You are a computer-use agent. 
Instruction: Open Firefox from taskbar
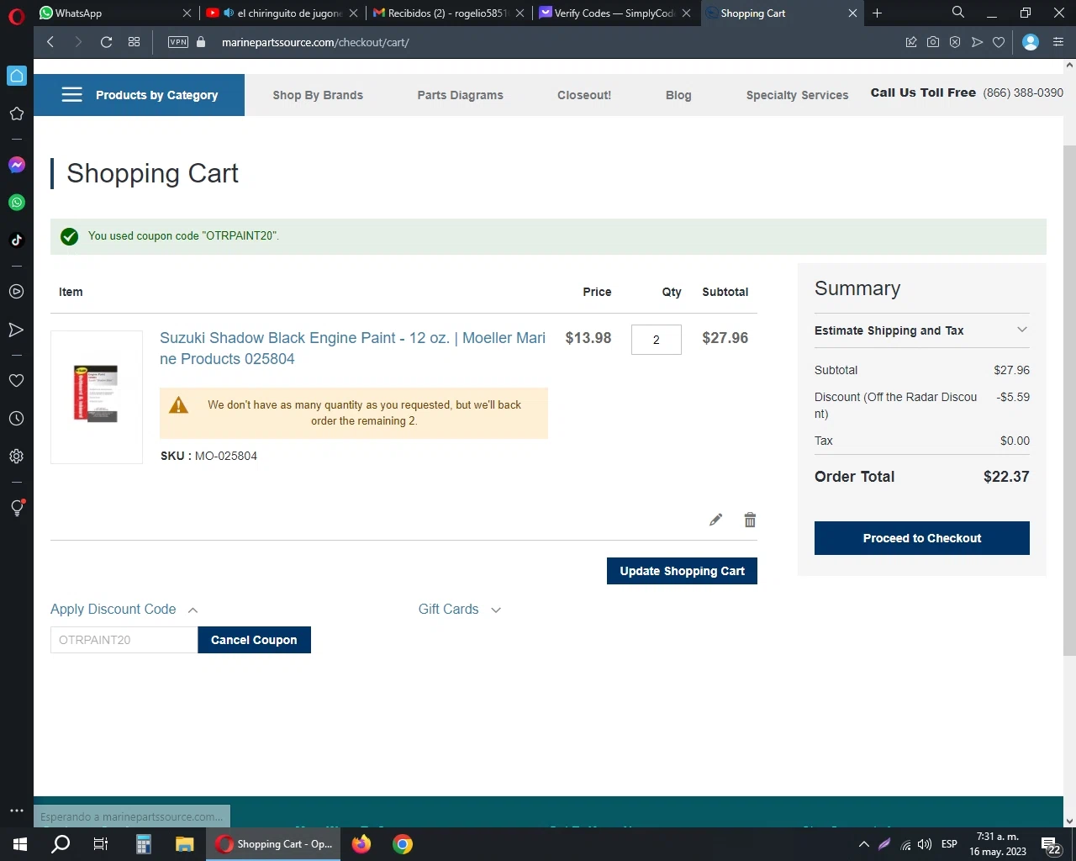tap(361, 844)
